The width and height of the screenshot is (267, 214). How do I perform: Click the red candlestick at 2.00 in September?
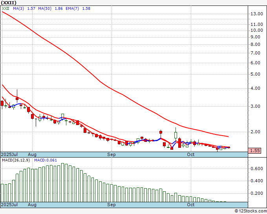click(161, 132)
